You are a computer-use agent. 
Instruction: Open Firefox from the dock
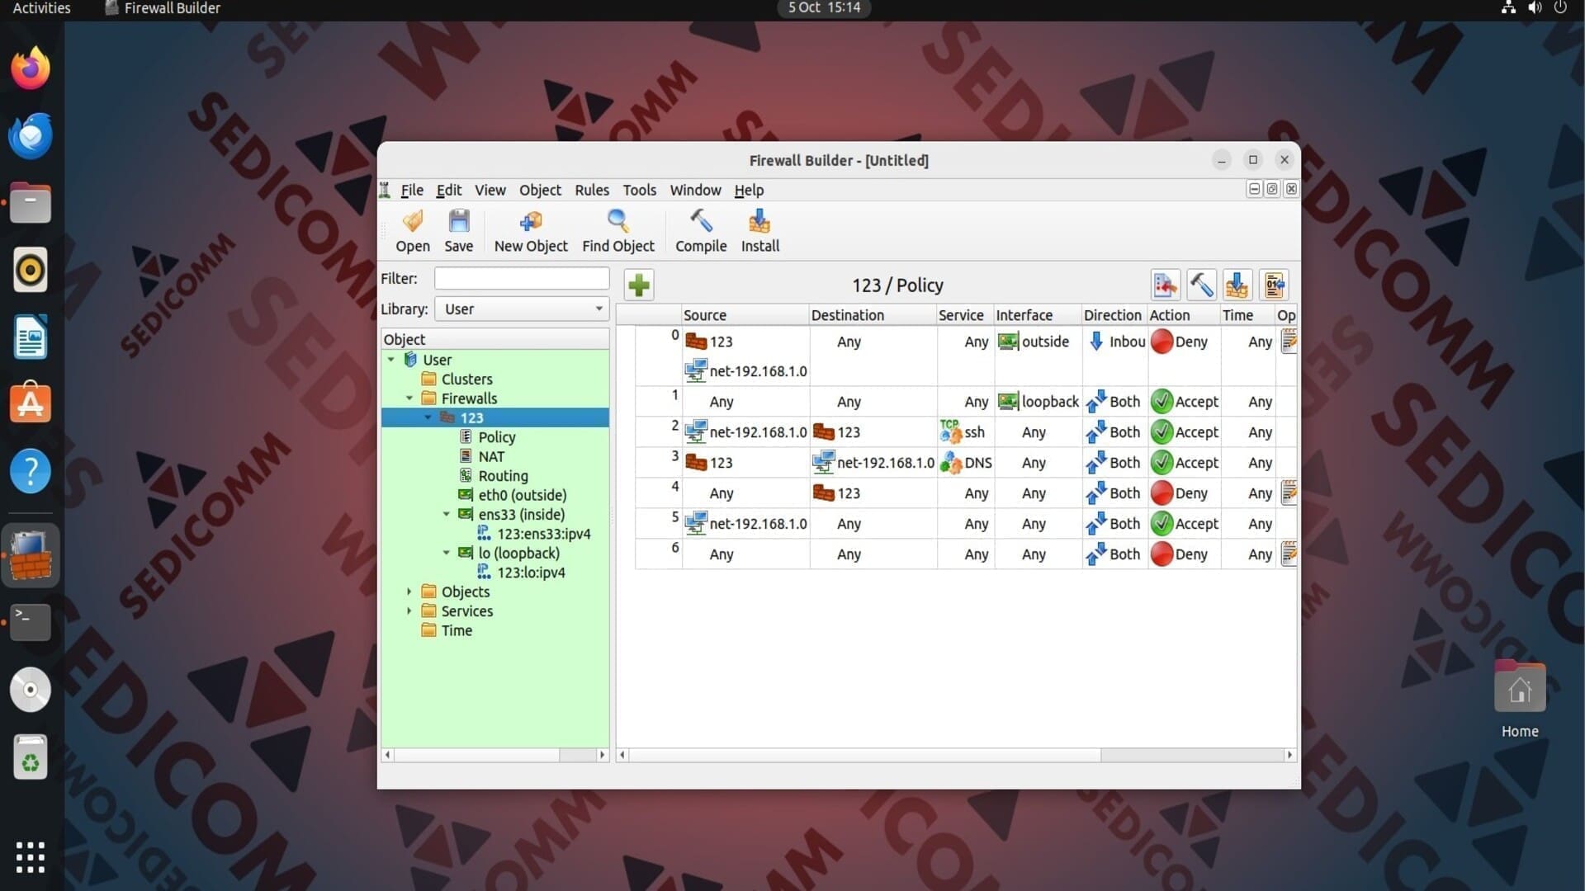point(31,68)
